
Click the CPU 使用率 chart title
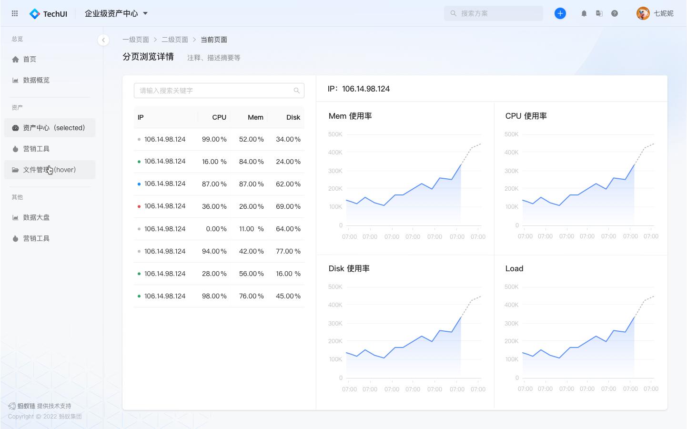tap(526, 116)
